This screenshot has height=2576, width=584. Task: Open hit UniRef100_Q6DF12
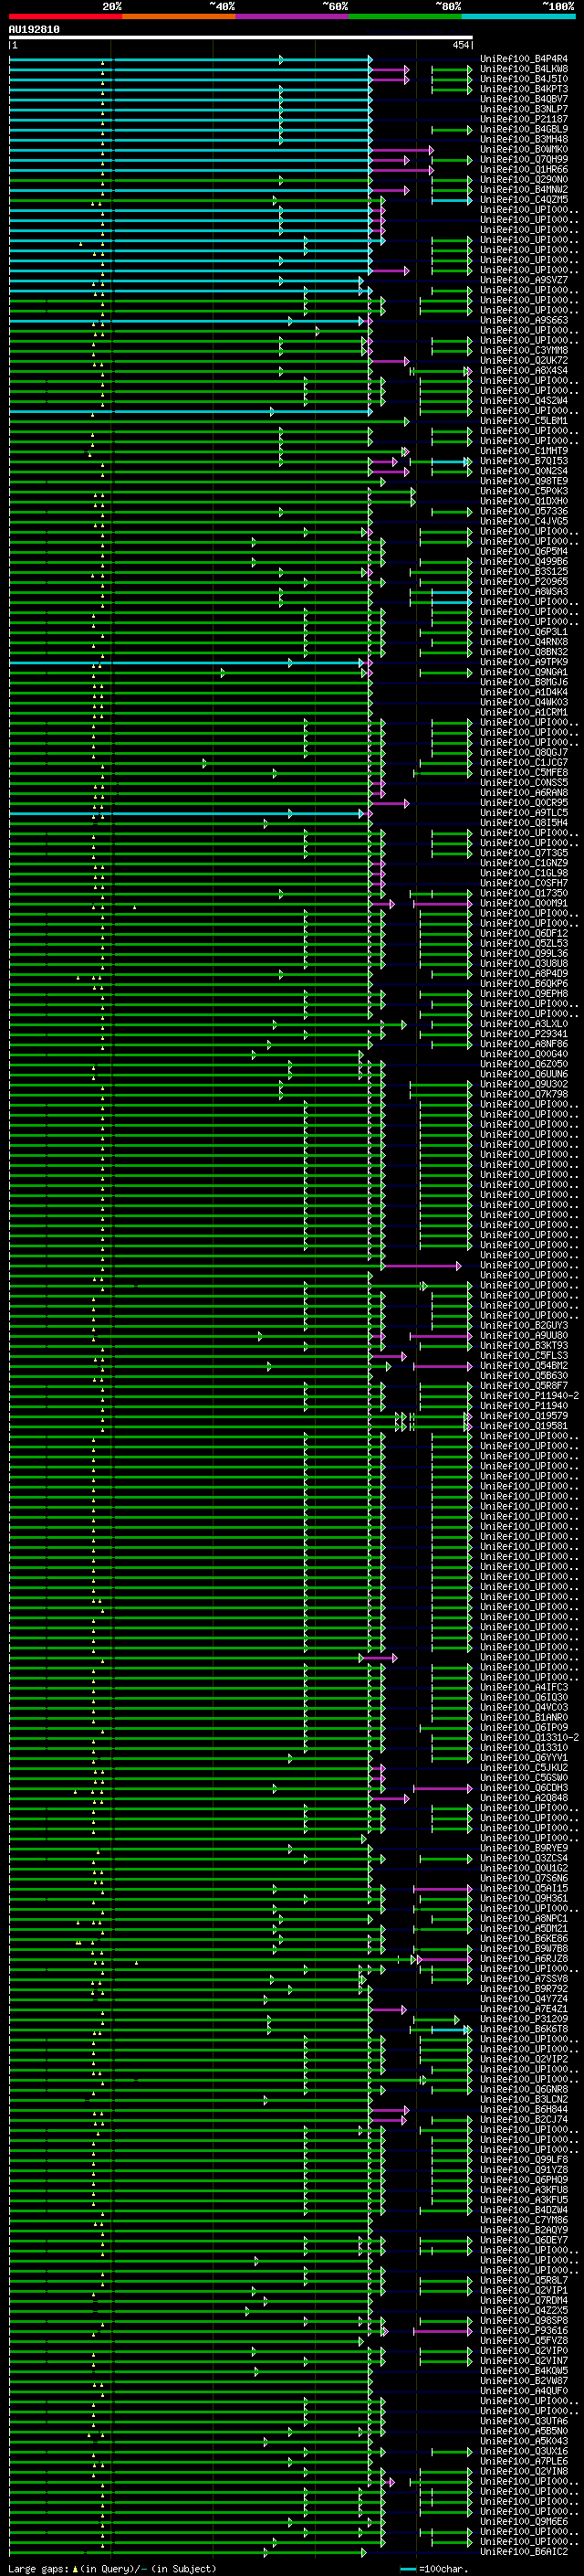(x=524, y=933)
